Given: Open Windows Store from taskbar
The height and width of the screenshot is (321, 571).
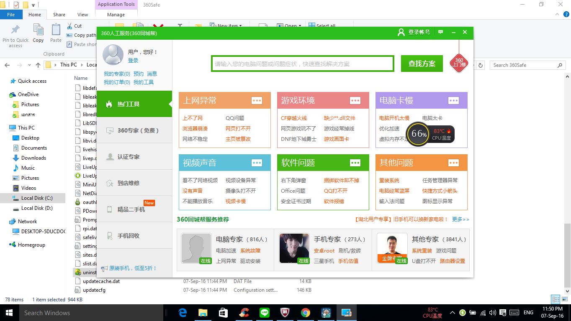Looking at the screenshot, I should [223, 313].
